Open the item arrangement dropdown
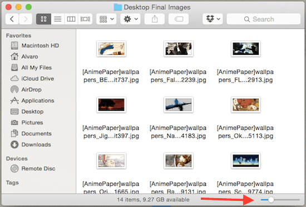 (x=106, y=19)
